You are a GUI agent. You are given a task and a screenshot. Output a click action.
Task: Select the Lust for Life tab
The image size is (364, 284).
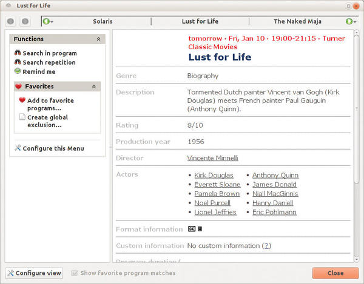pyautogui.click(x=200, y=22)
